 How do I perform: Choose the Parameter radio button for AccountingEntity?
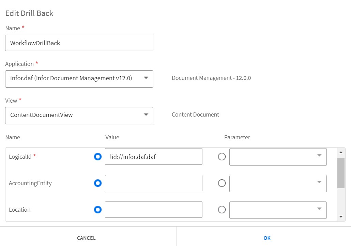pyautogui.click(x=222, y=183)
